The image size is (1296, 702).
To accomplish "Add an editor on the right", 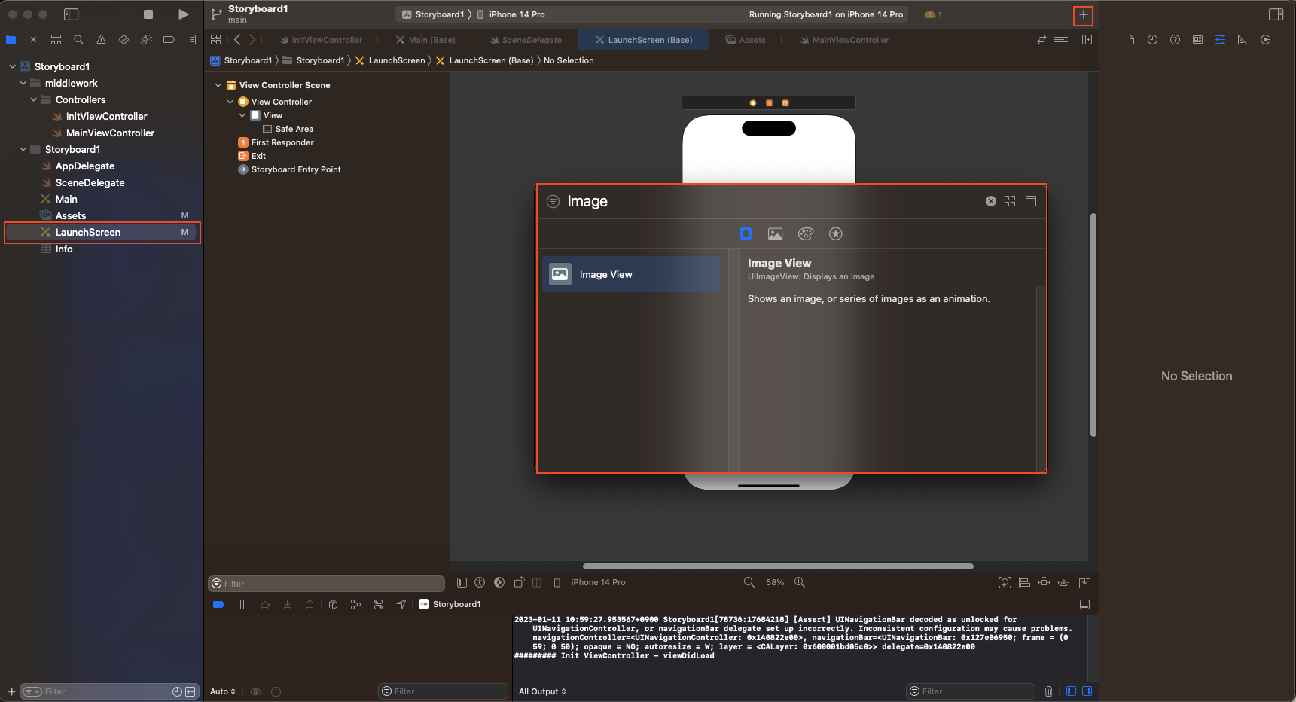I will [1087, 40].
